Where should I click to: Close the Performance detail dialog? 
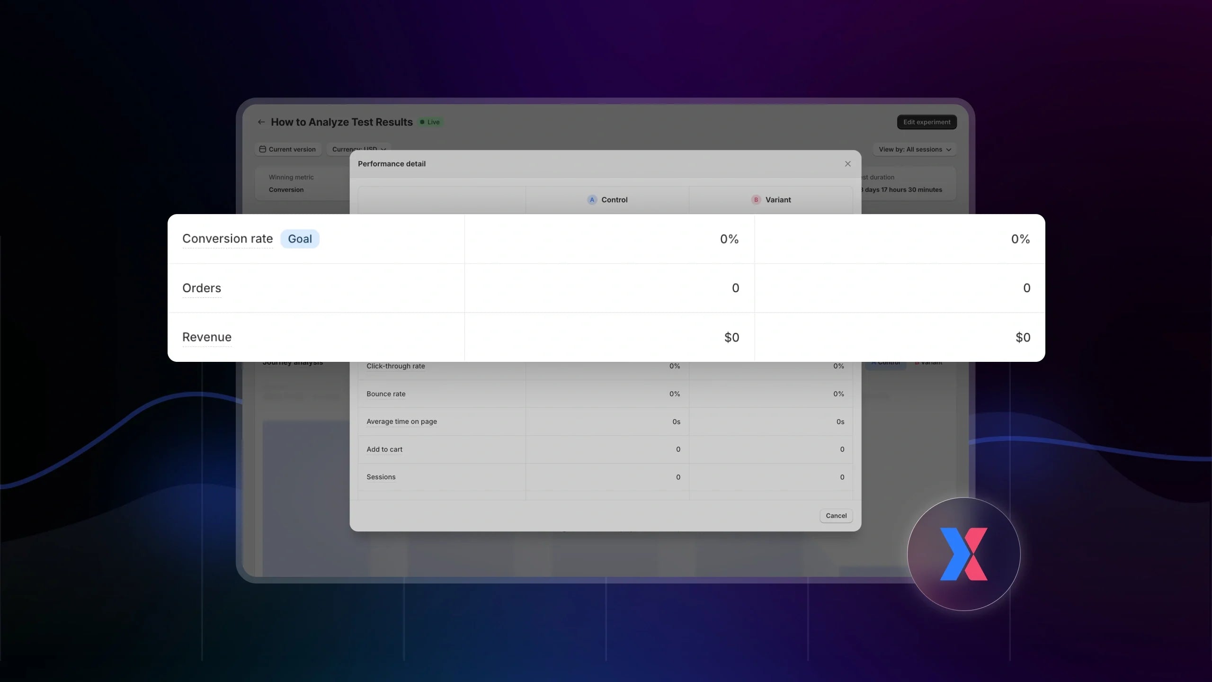coord(847,164)
